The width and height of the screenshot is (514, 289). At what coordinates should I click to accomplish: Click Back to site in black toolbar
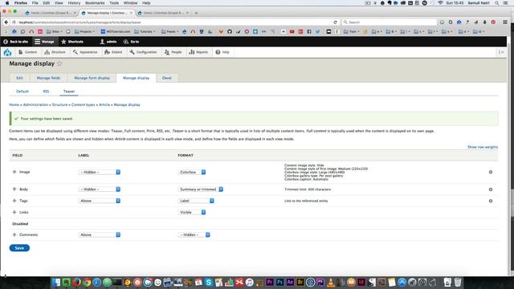[x=16, y=42]
